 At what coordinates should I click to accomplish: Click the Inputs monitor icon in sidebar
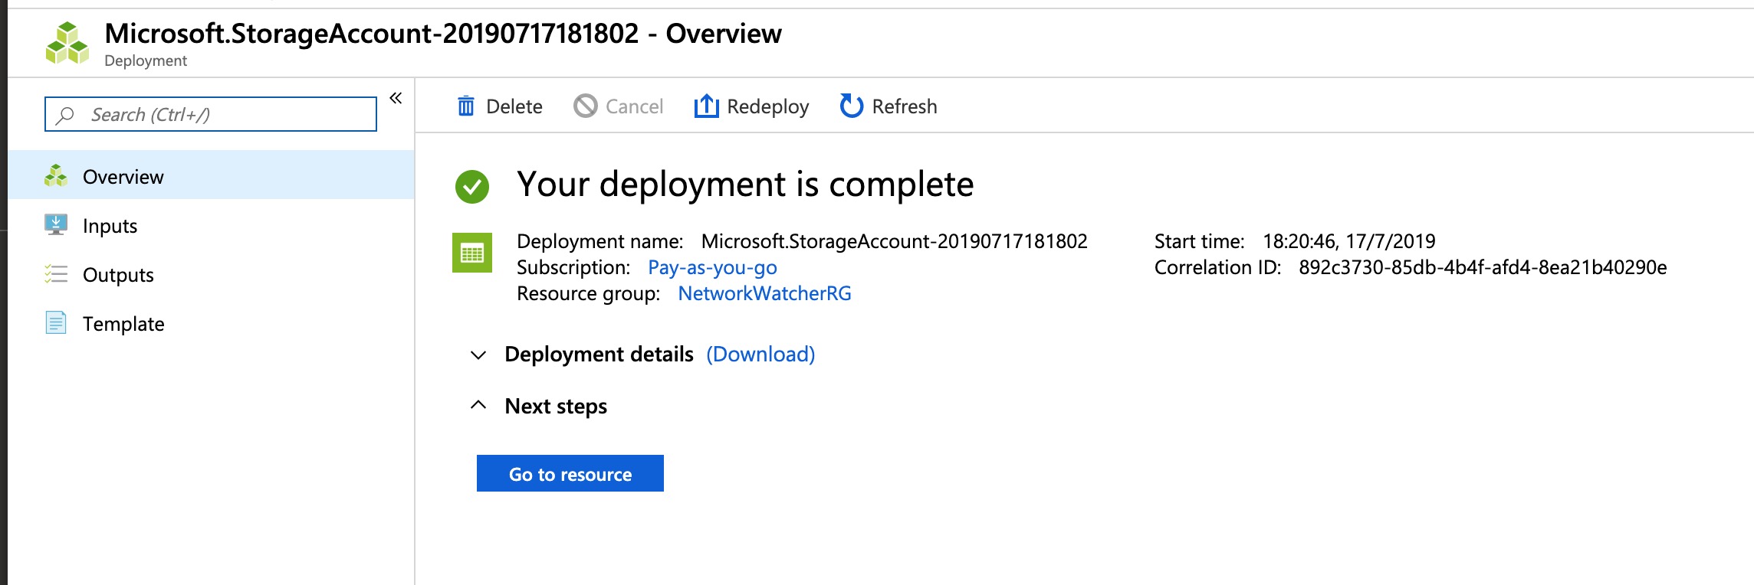[56, 225]
